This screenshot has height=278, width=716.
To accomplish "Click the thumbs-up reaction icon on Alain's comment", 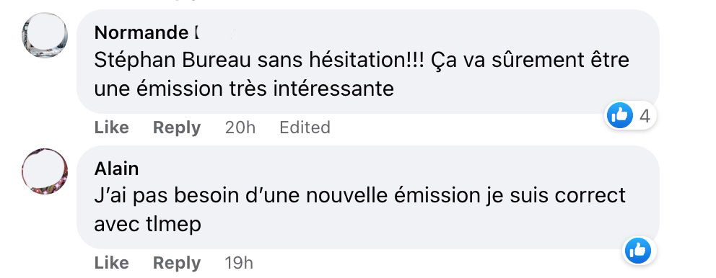I will coord(638,251).
